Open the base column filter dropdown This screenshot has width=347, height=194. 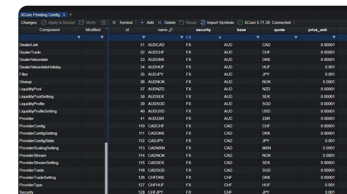click(258, 37)
